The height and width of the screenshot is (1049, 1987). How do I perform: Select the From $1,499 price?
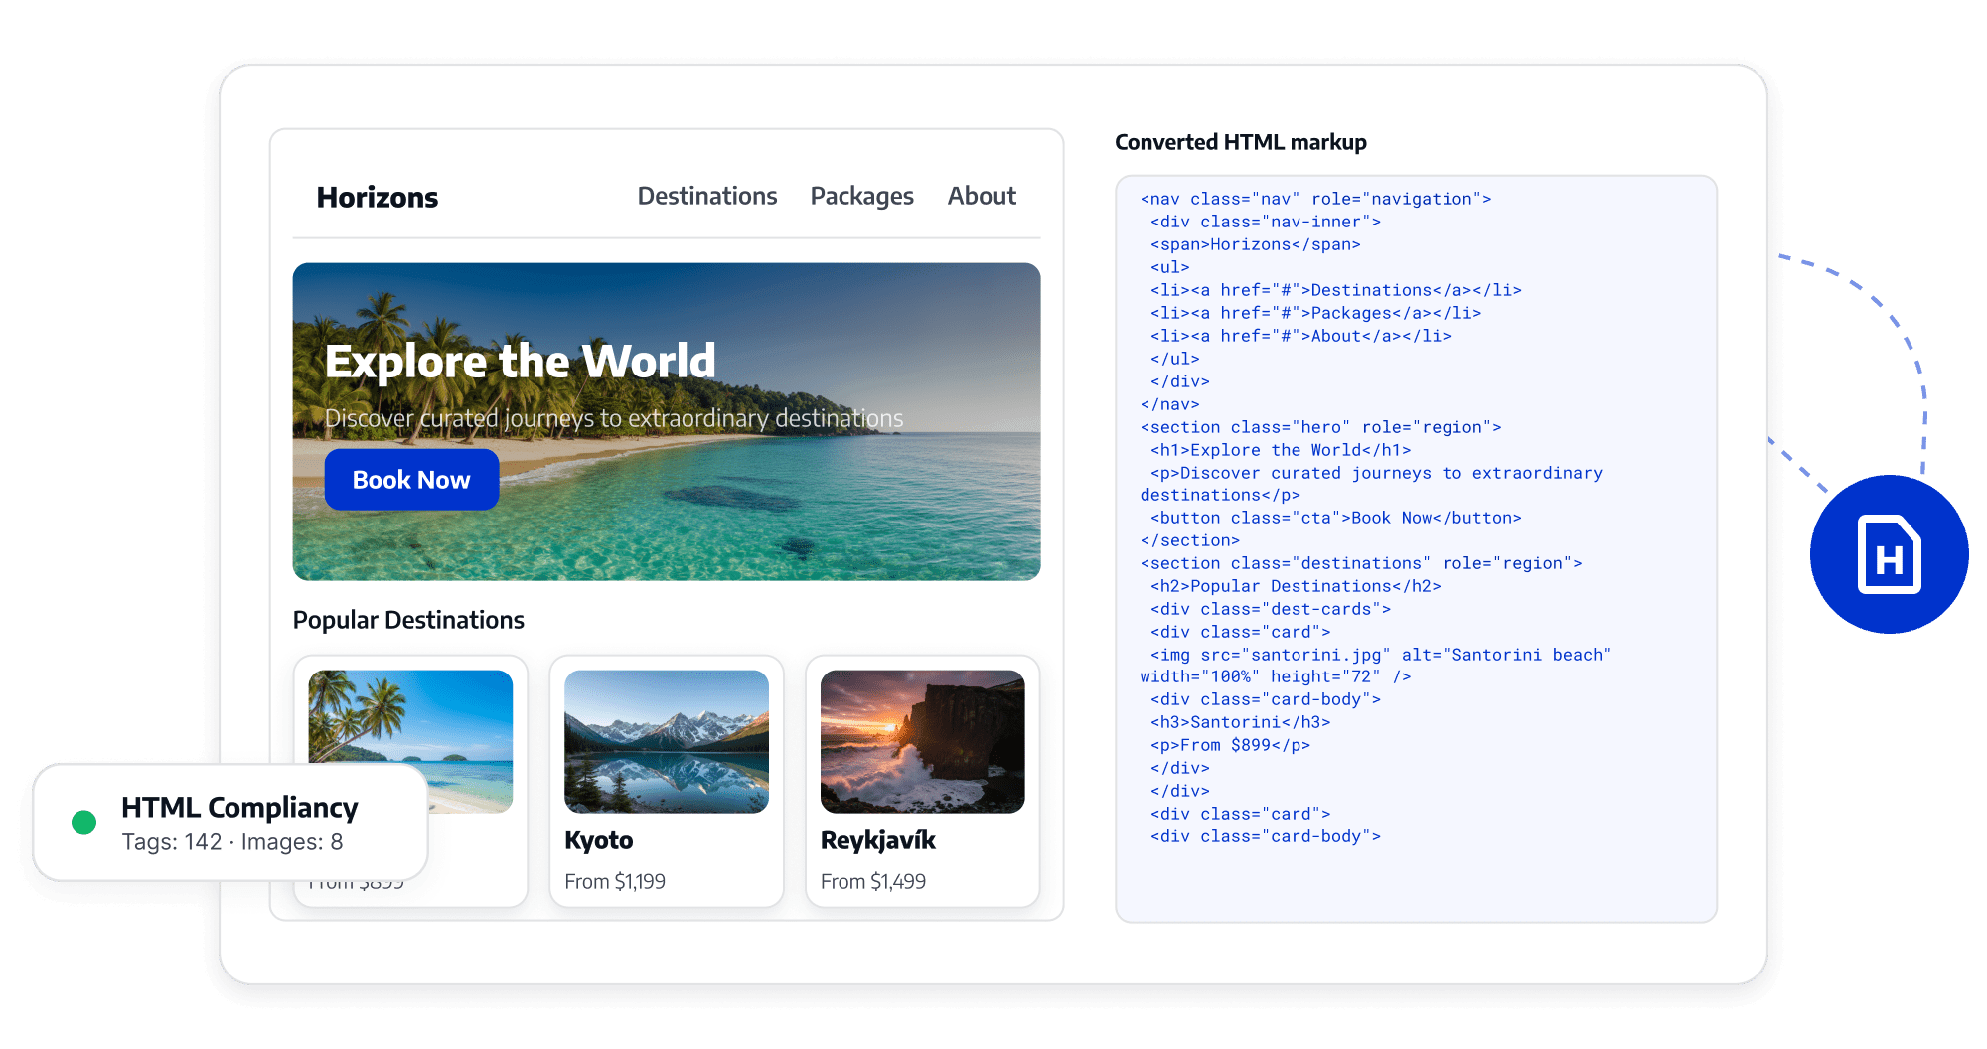(x=873, y=881)
